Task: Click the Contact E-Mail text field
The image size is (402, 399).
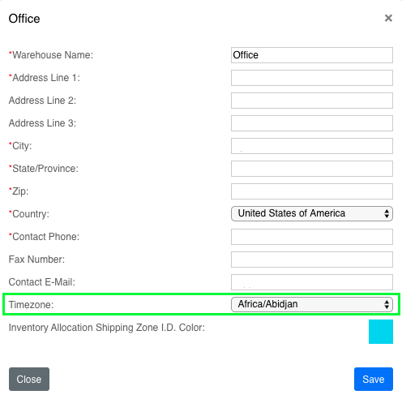Action: point(312,282)
